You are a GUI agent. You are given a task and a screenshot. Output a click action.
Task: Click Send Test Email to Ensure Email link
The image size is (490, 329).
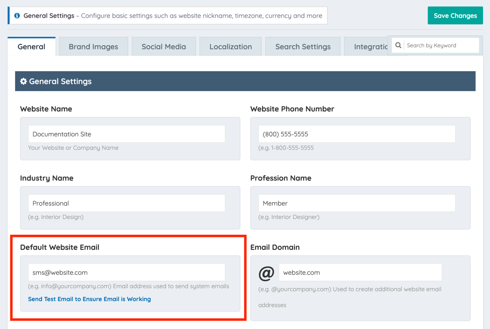(89, 299)
